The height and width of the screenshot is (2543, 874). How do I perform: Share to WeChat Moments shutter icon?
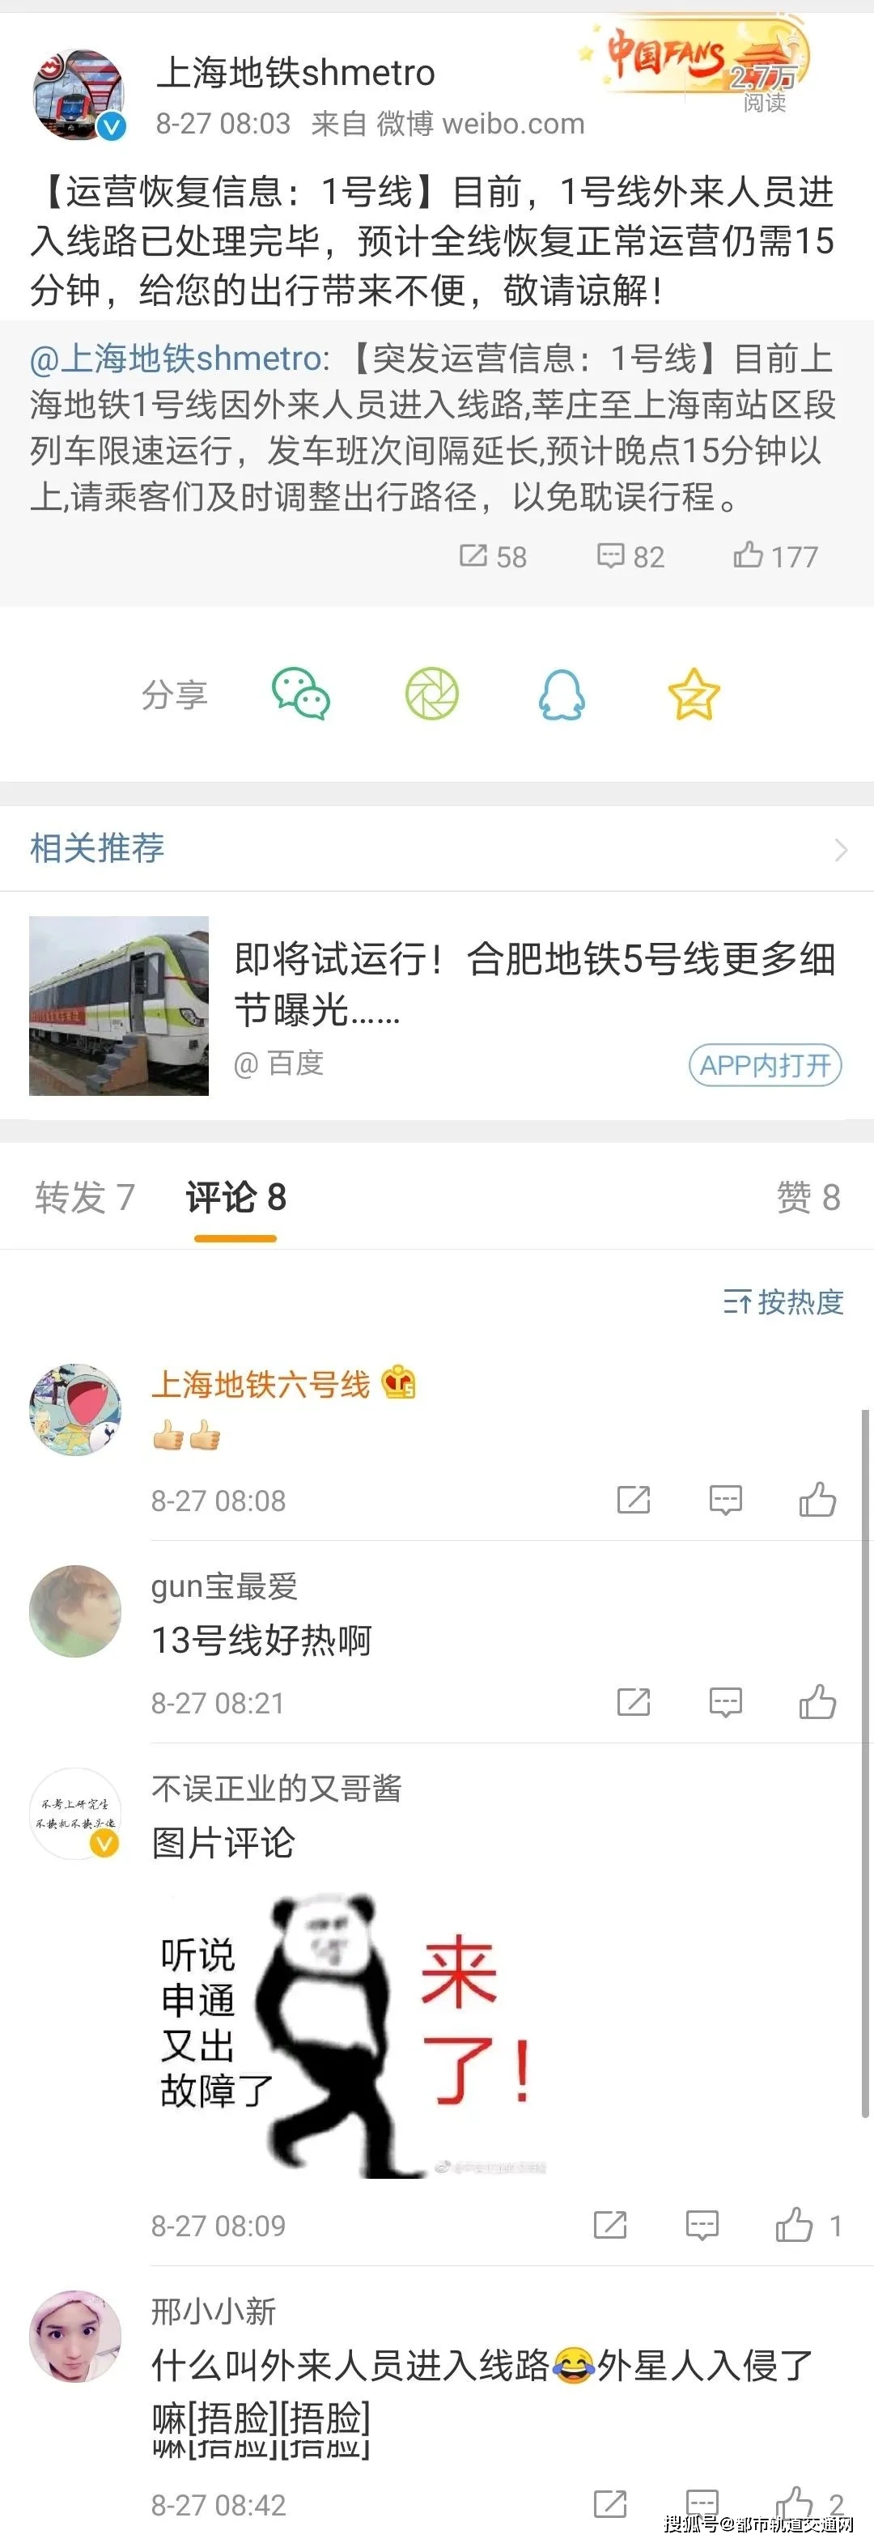431,694
